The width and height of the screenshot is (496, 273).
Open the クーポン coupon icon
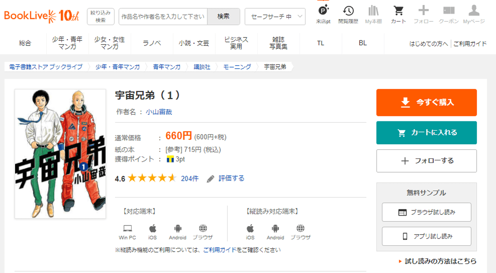click(x=449, y=15)
